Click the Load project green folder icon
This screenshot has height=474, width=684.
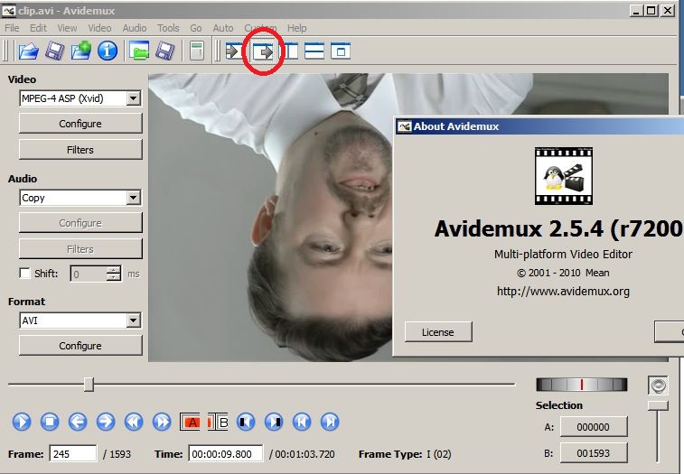coord(139,51)
